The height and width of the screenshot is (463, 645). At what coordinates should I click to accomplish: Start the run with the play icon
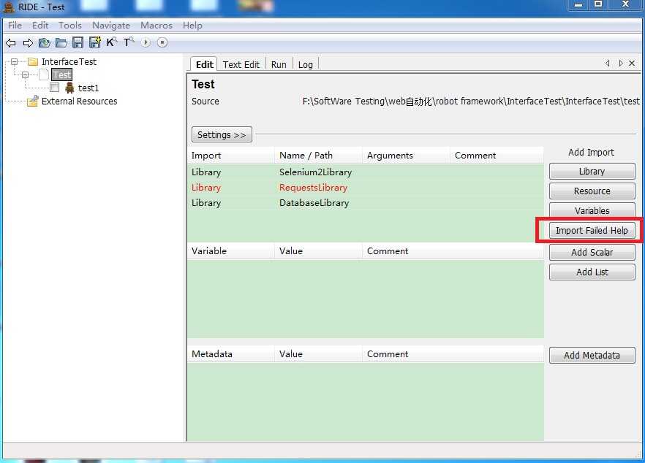(146, 42)
